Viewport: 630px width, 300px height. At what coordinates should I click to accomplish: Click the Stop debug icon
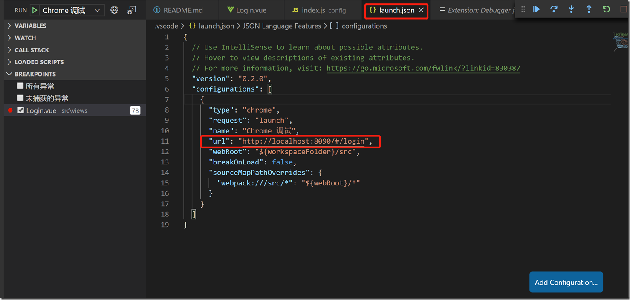coord(623,9)
